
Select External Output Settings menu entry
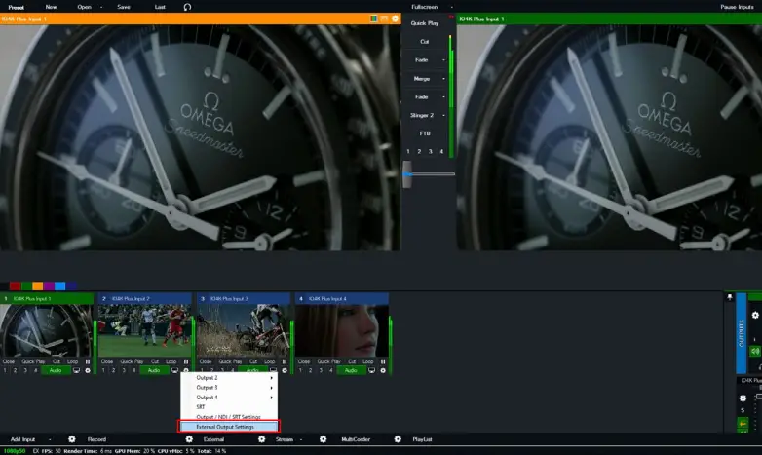tap(230, 427)
